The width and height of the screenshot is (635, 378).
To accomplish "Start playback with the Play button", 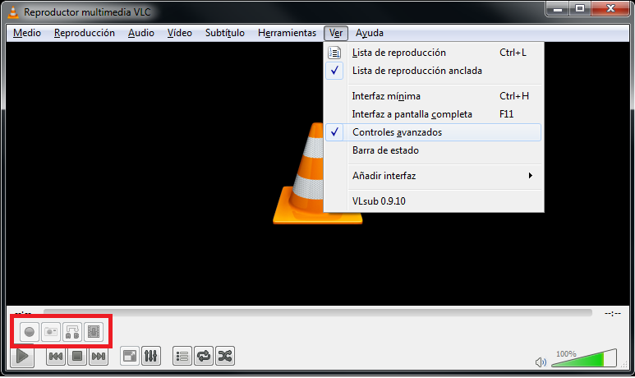I will [x=22, y=357].
